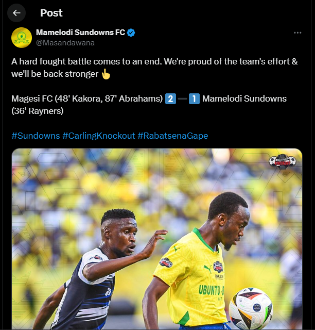The width and height of the screenshot is (315, 330).
Task: Click the blue verified badge
Action: tap(131, 32)
